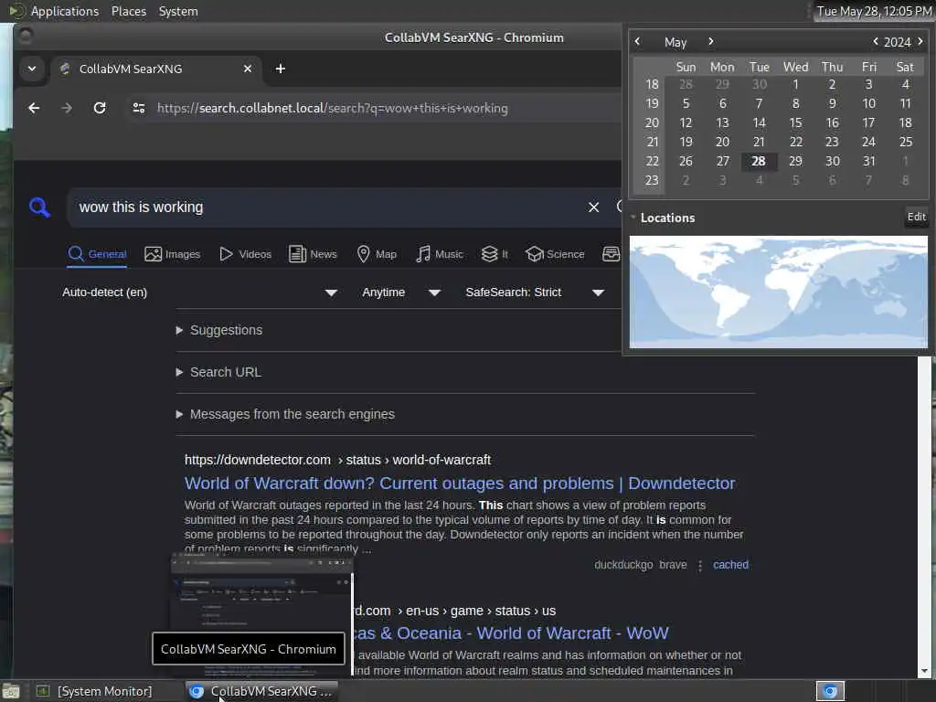The width and height of the screenshot is (936, 702).
Task: Switch to Videos search category
Action: (245, 254)
